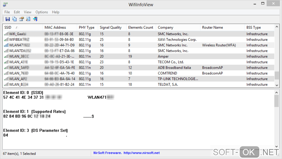Click the Save selected items toolbar icon
The image size is (282, 159).
[7, 19]
